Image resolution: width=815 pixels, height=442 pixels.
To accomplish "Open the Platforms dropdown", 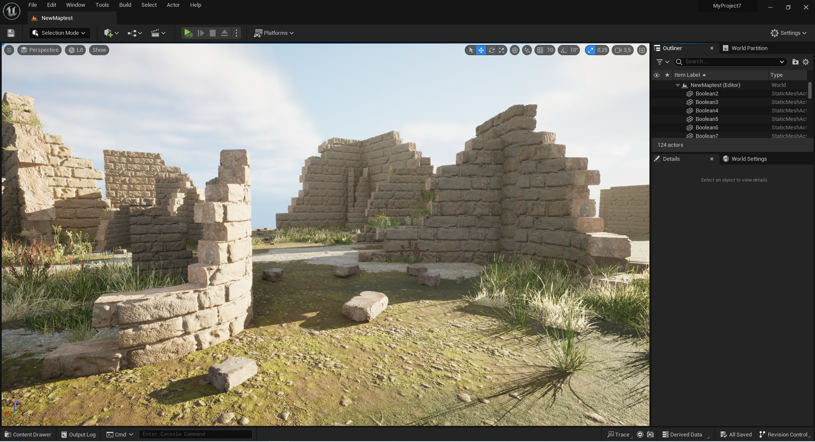I will pyautogui.click(x=274, y=33).
